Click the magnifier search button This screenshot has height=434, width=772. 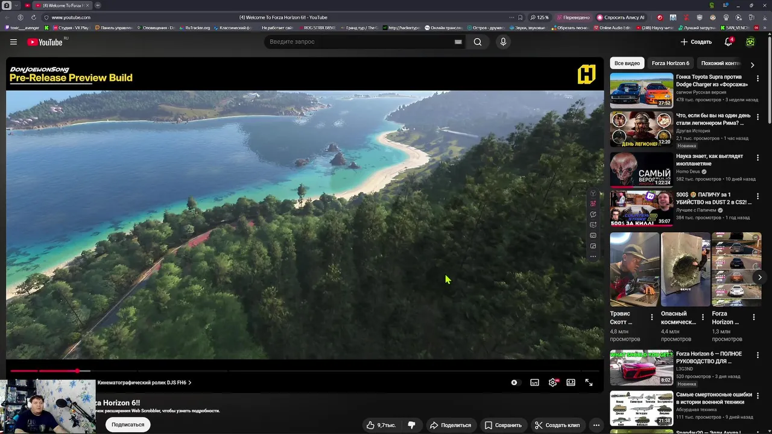(478, 42)
